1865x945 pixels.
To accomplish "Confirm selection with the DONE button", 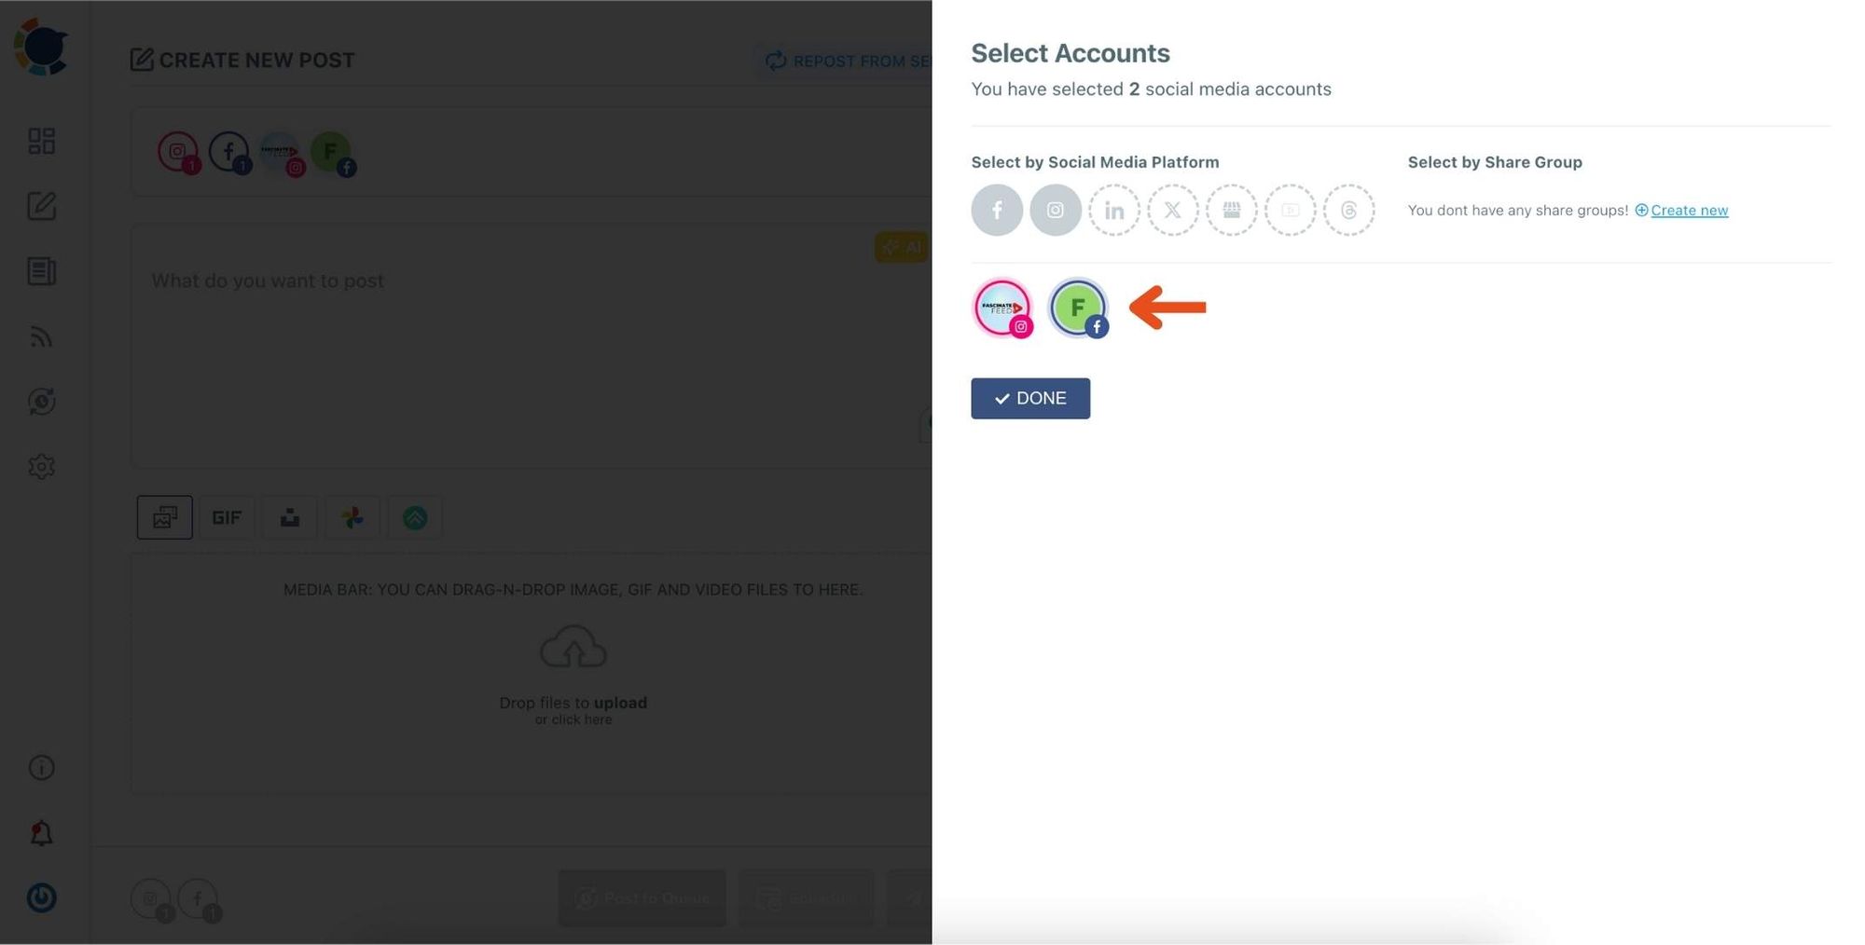I will pyautogui.click(x=1030, y=398).
